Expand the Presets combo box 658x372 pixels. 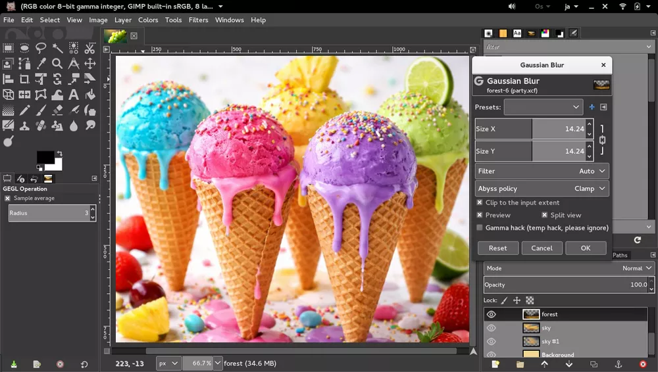[543, 106]
